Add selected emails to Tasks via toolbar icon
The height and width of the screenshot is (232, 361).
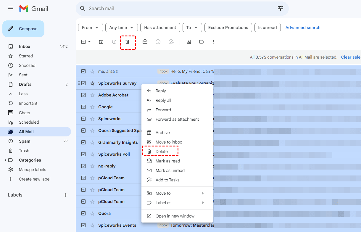coord(171,42)
